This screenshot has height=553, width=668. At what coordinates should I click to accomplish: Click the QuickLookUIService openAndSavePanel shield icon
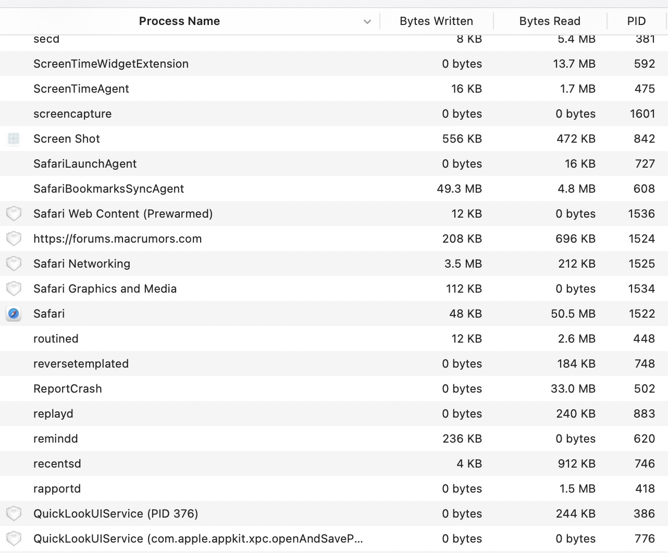[x=14, y=538]
